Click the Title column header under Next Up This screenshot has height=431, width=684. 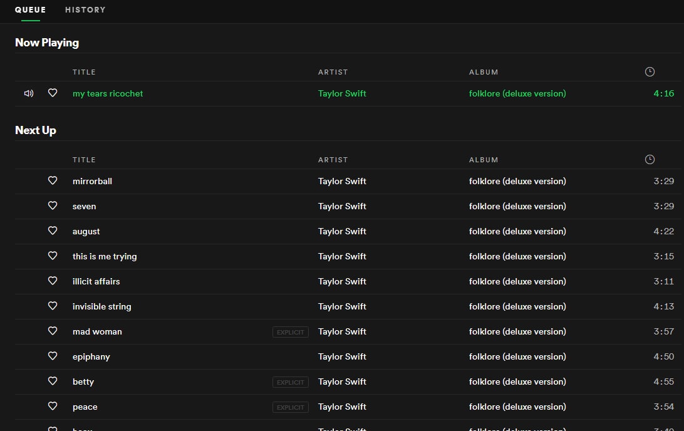pos(84,160)
